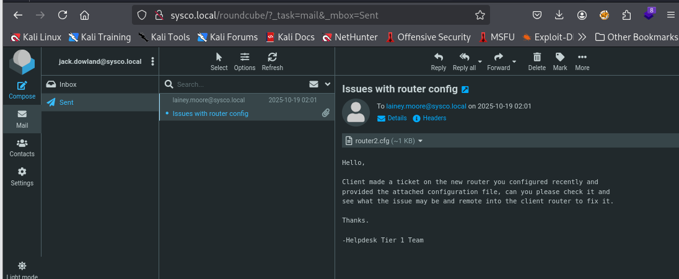Image resolution: width=679 pixels, height=279 pixels.
Task: Click the Select messages tool
Action: pos(219,61)
